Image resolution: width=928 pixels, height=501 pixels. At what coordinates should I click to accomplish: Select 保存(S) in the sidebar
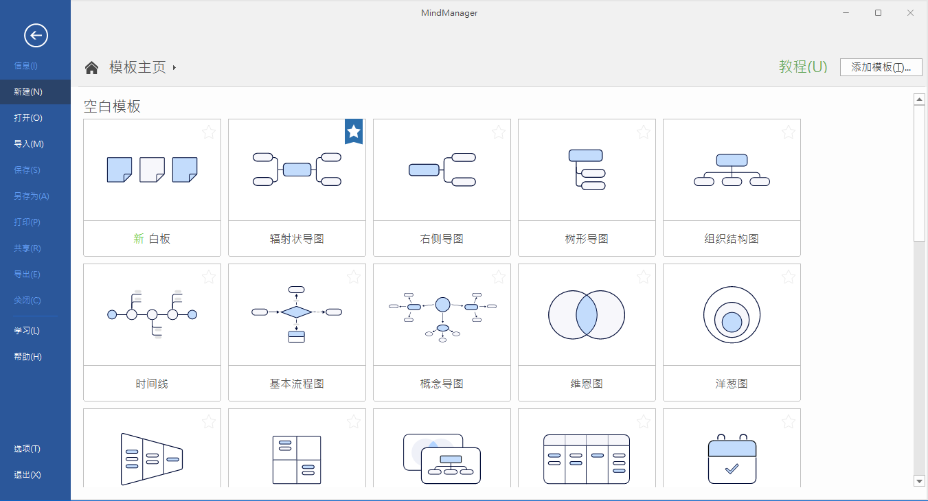[35, 170]
